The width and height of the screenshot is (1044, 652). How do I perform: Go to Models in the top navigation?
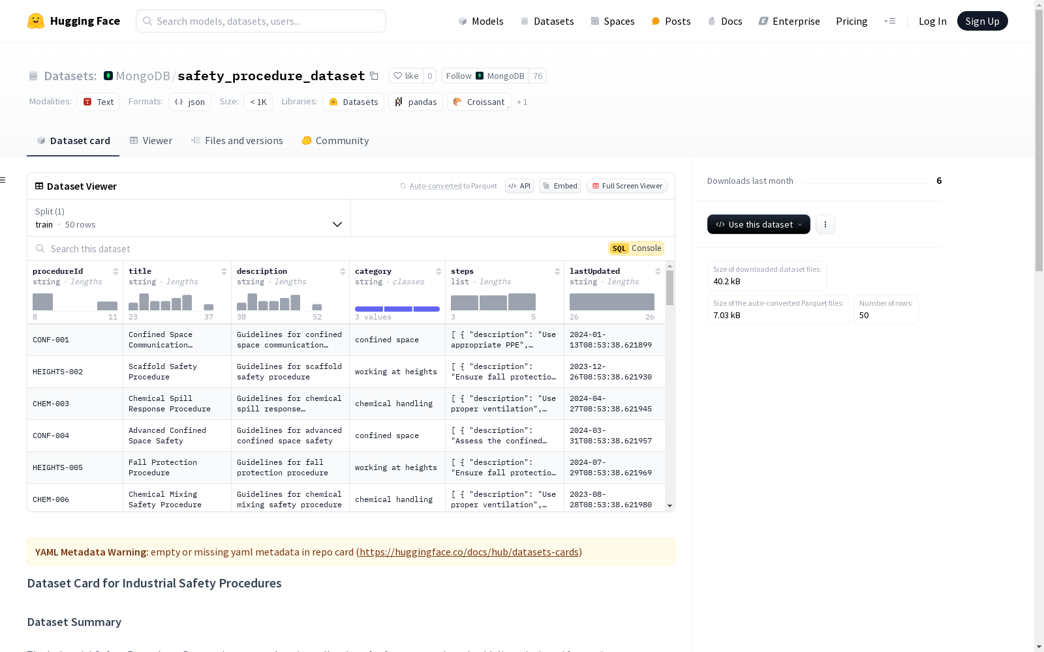[x=481, y=21]
